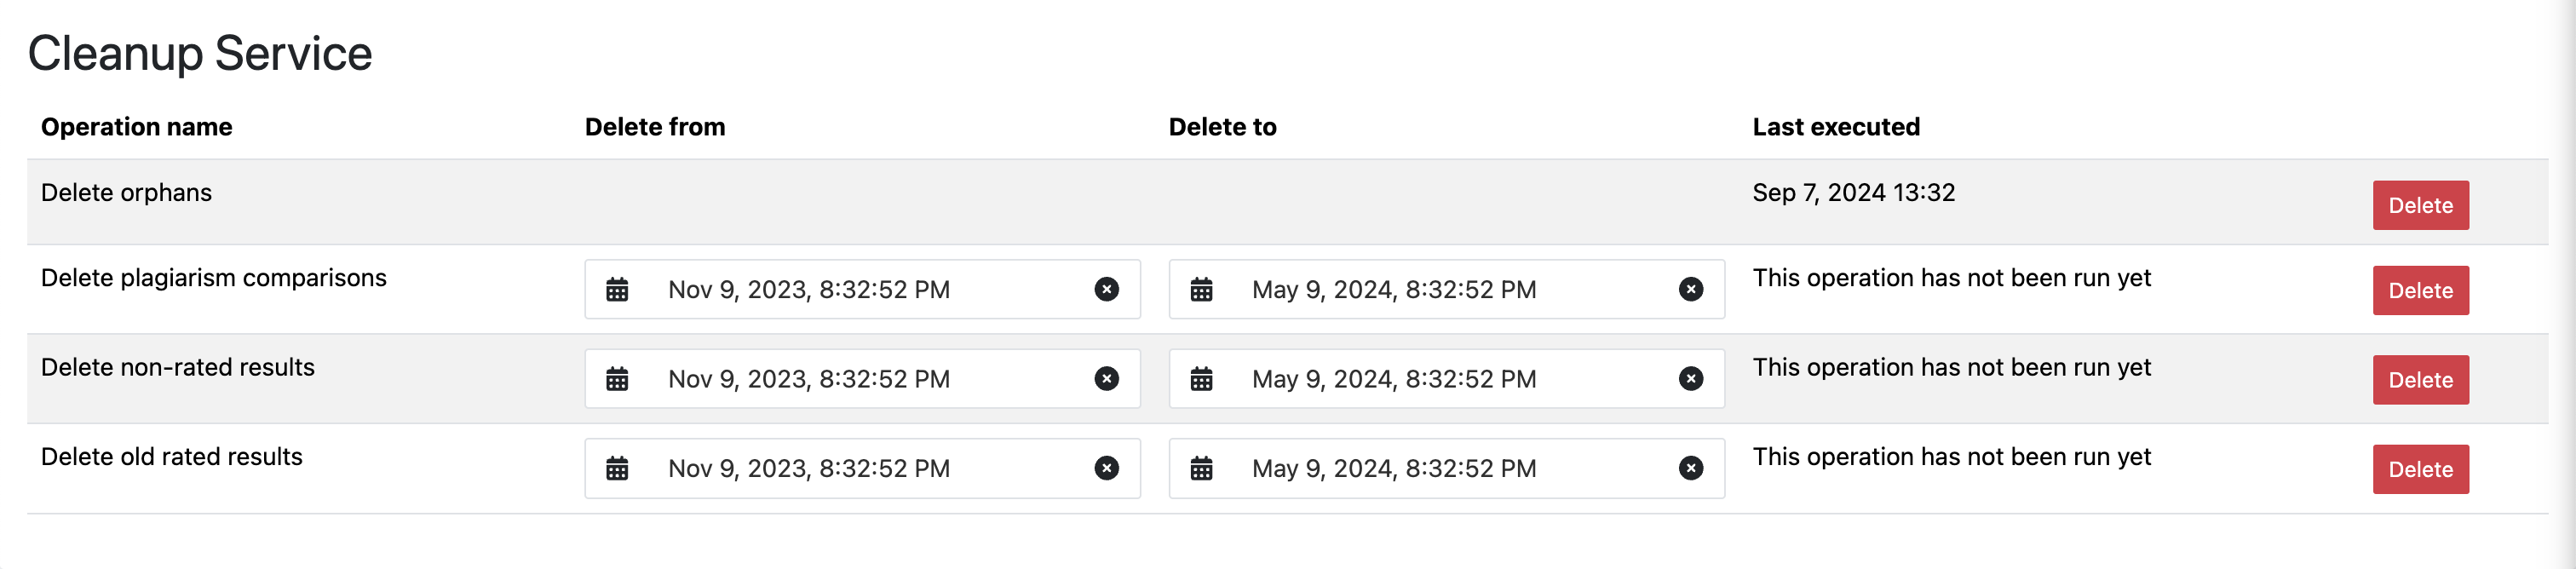2576x569 pixels.
Task: Clear Delete to date for plagiarism comparisons
Action: [1690, 289]
